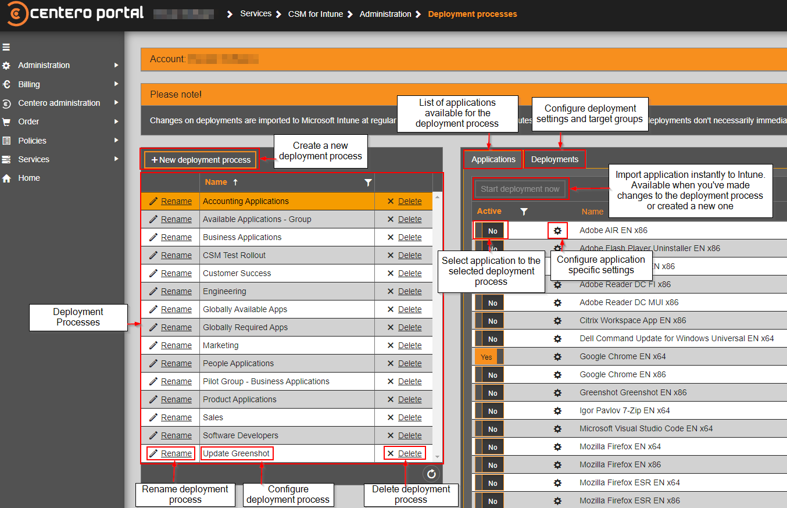Click the Deployment processes breadcrumb
Viewport: 787px width, 508px height.
click(x=473, y=14)
